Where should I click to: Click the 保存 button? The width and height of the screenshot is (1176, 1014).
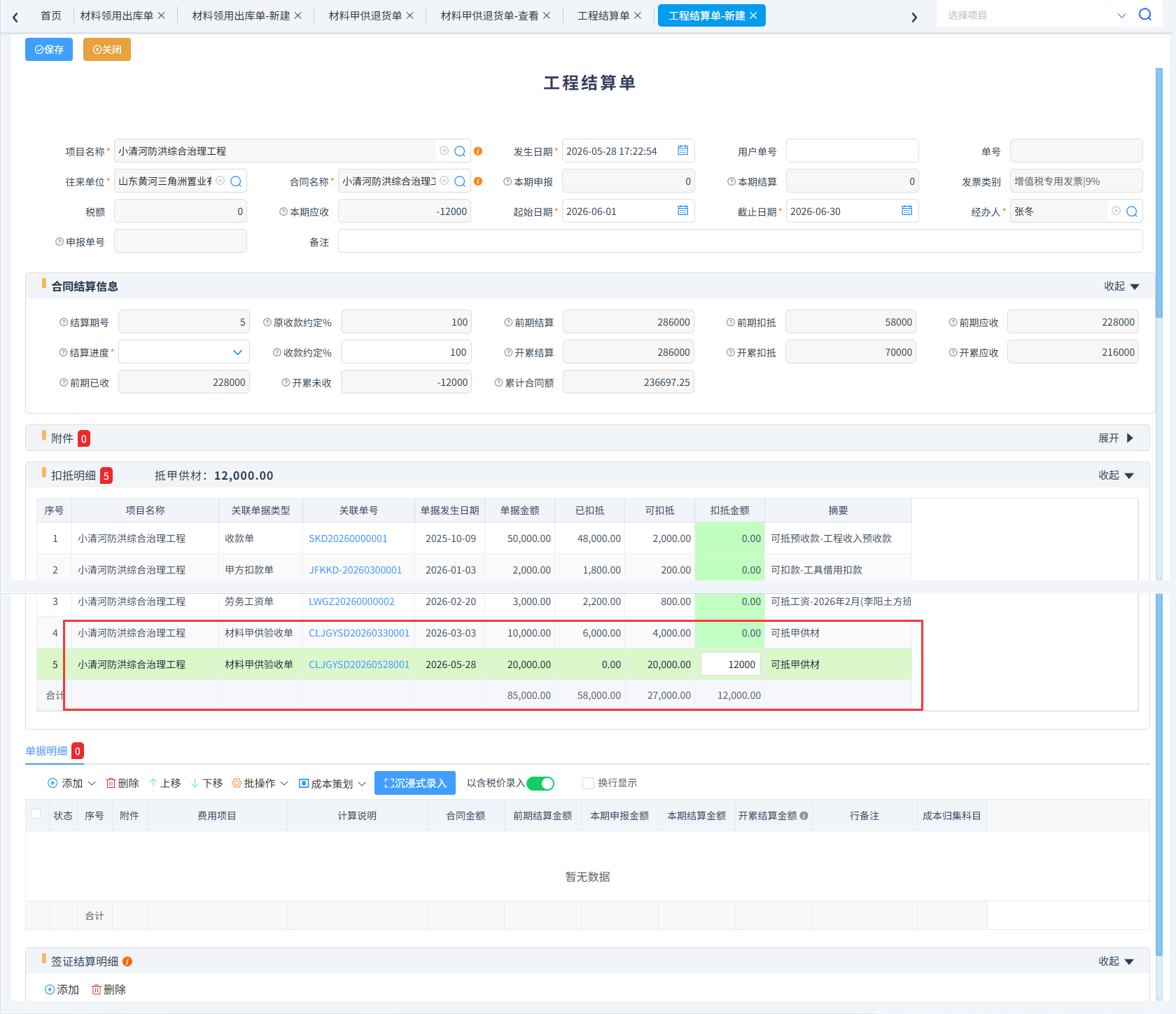49,49
